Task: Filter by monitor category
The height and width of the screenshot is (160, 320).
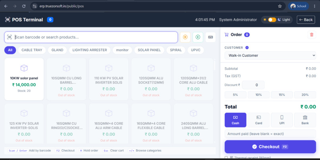Action: click(122, 50)
